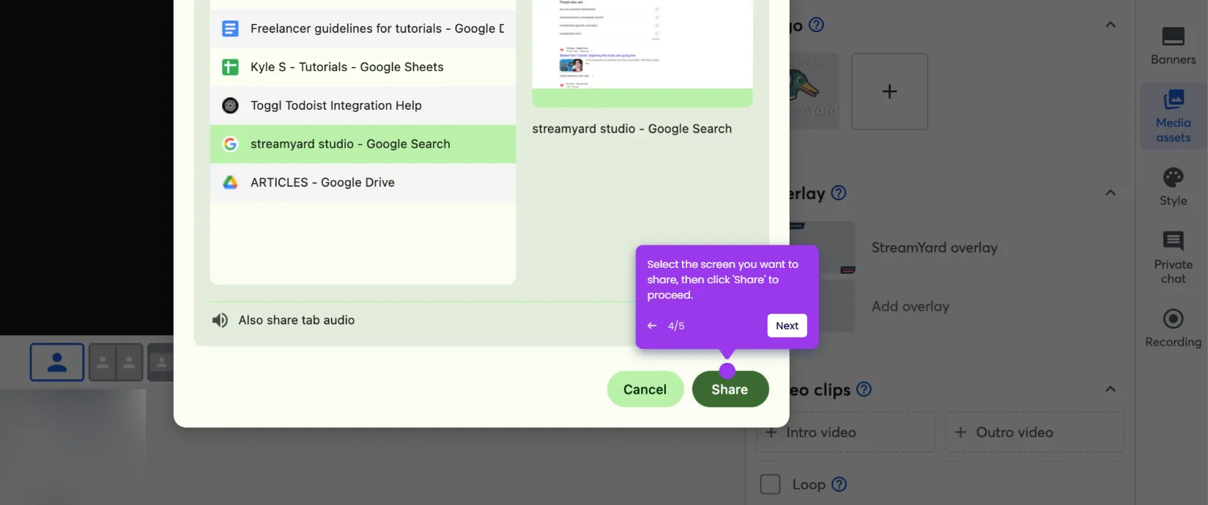
Task: Add an Intro video
Action: [845, 433]
